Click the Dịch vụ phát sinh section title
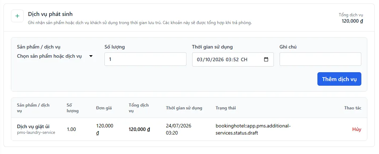Screen dimensions: 379x154 (x=50, y=14)
